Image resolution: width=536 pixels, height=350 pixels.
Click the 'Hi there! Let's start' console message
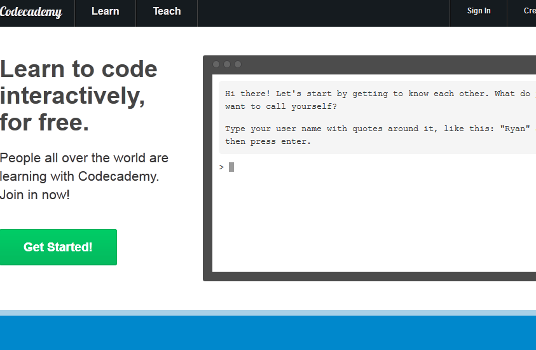coord(380,100)
